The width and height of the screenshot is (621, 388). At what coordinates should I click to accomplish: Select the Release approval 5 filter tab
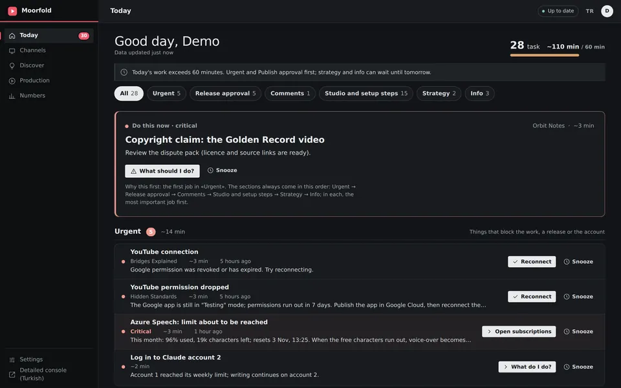click(225, 93)
